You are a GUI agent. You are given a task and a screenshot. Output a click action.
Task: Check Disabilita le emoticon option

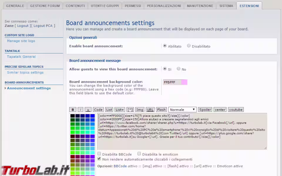point(139,153)
